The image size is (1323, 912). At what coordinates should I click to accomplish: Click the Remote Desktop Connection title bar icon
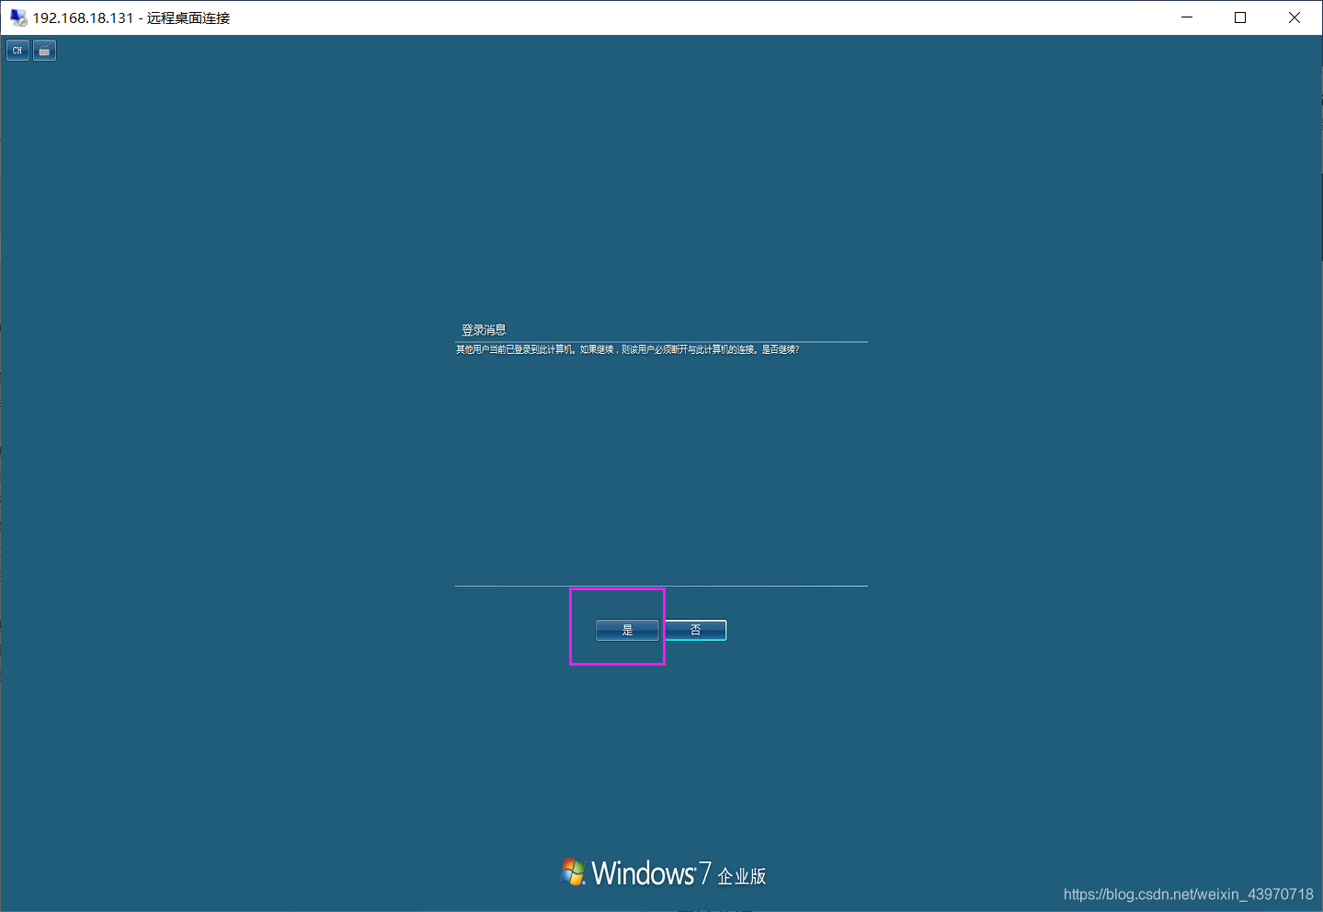17,17
